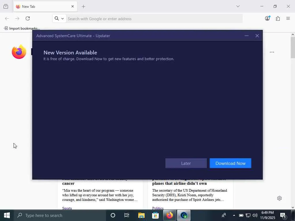Open volume control icon
The image size is (295, 221).
coord(255,215)
